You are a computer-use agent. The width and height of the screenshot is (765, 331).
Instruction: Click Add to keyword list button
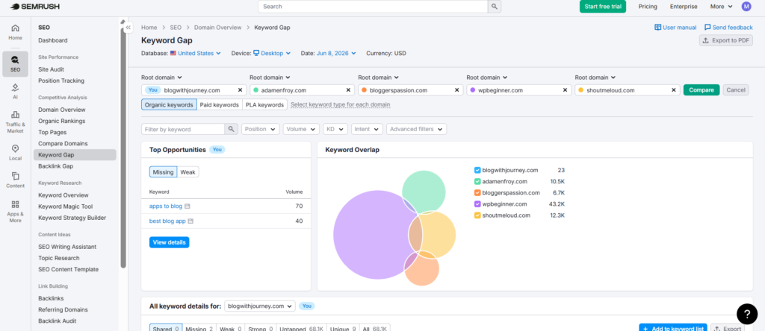coord(673,329)
